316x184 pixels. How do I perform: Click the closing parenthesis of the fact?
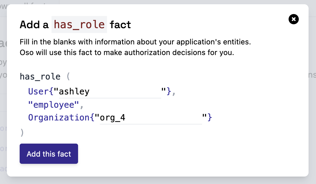click(22, 133)
